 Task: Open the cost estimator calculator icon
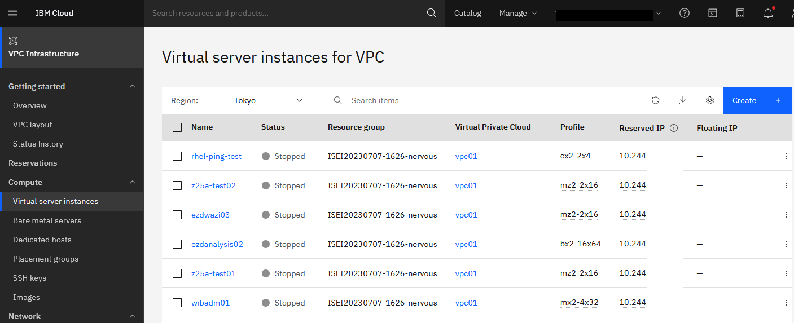point(740,13)
